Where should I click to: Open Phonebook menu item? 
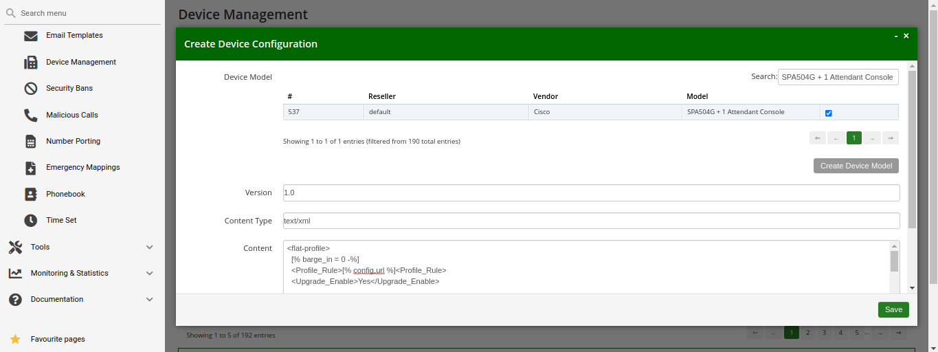65,194
